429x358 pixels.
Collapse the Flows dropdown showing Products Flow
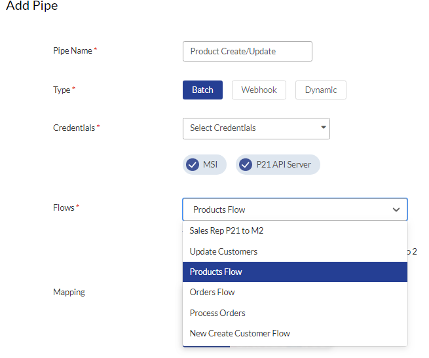point(295,209)
